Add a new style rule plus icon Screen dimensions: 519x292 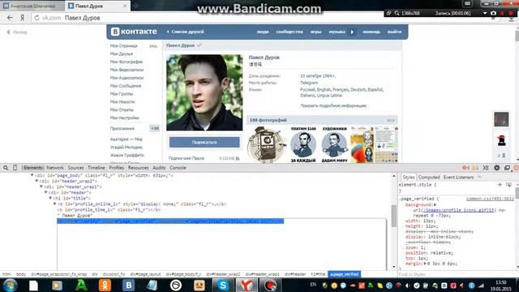[x=500, y=184]
